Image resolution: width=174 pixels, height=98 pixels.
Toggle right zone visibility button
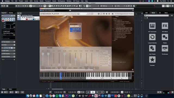coord(168,6)
